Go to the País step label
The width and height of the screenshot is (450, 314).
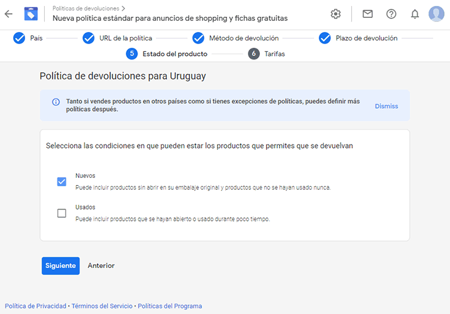pyautogui.click(x=36, y=38)
